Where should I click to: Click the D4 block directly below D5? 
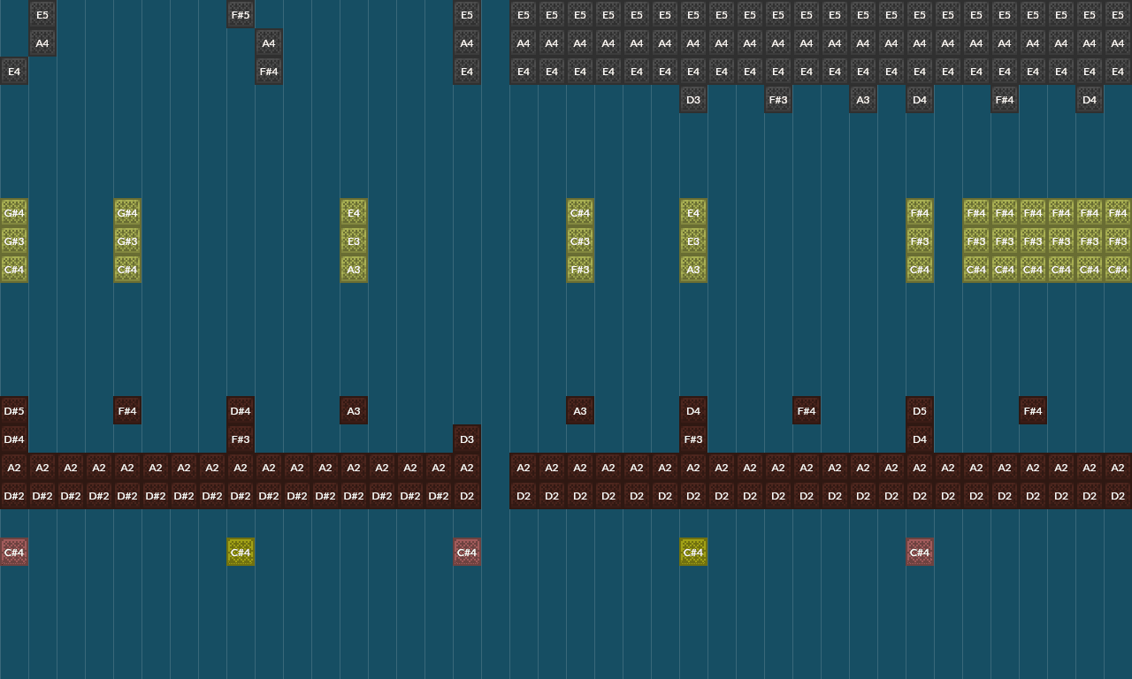tap(920, 439)
